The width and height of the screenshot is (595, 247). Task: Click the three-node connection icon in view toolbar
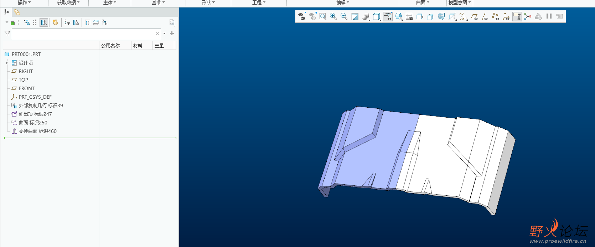coord(528,16)
